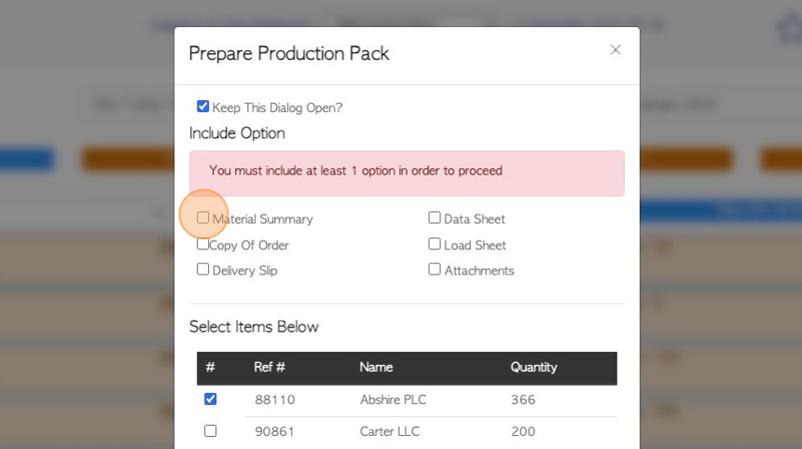Close the Prepare Production Pack dialog
The height and width of the screenshot is (449, 802).
pyautogui.click(x=615, y=49)
